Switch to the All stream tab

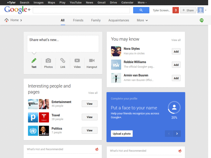pyautogui.click(x=63, y=20)
